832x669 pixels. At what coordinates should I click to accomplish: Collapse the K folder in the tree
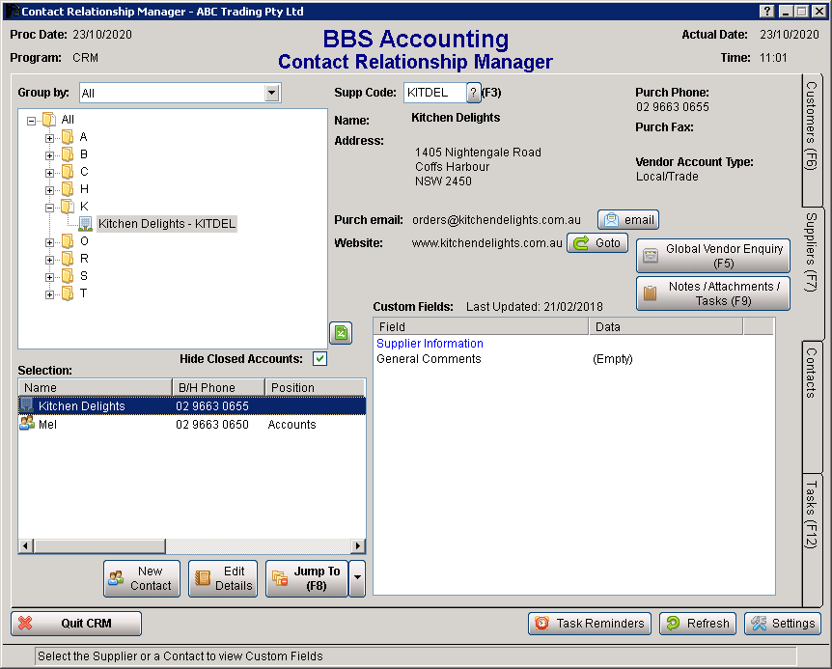(x=49, y=206)
